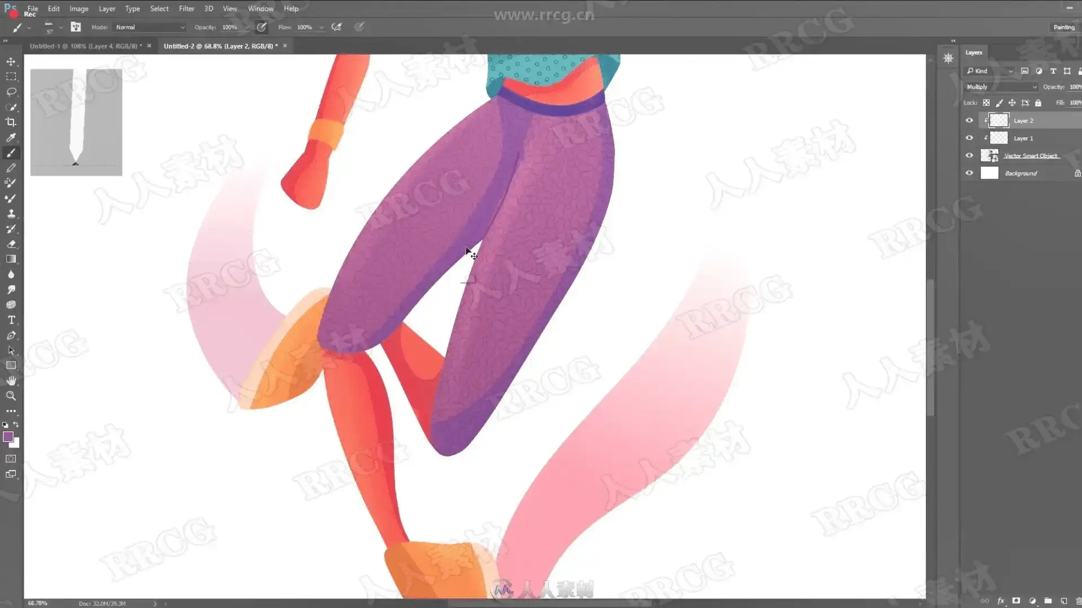The image size is (1082, 608).
Task: Add layer style with fx button
Action: (x=1001, y=601)
